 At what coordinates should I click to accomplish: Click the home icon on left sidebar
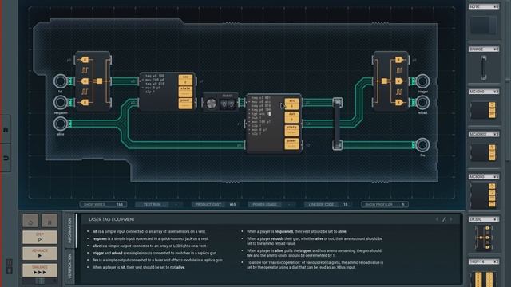click(6, 129)
